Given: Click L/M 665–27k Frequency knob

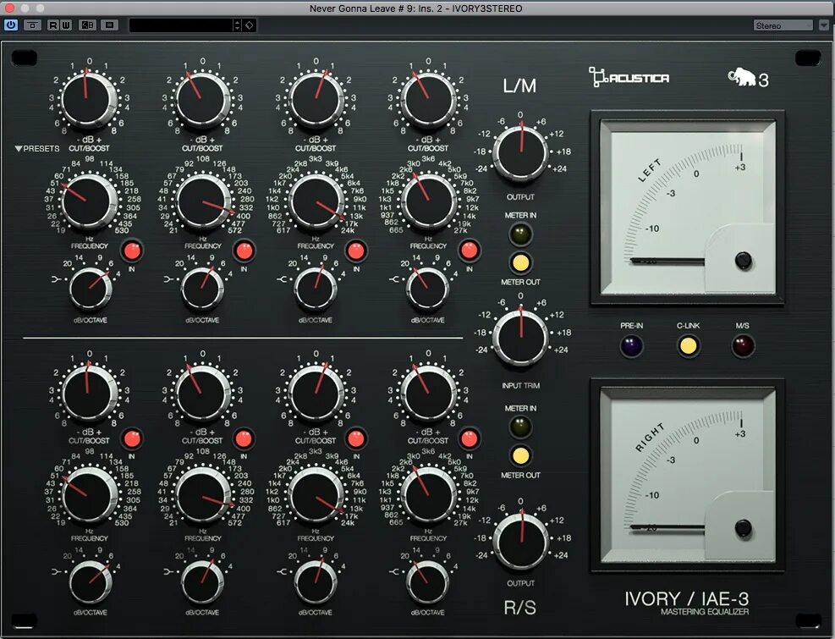Looking at the screenshot, I should (428, 201).
